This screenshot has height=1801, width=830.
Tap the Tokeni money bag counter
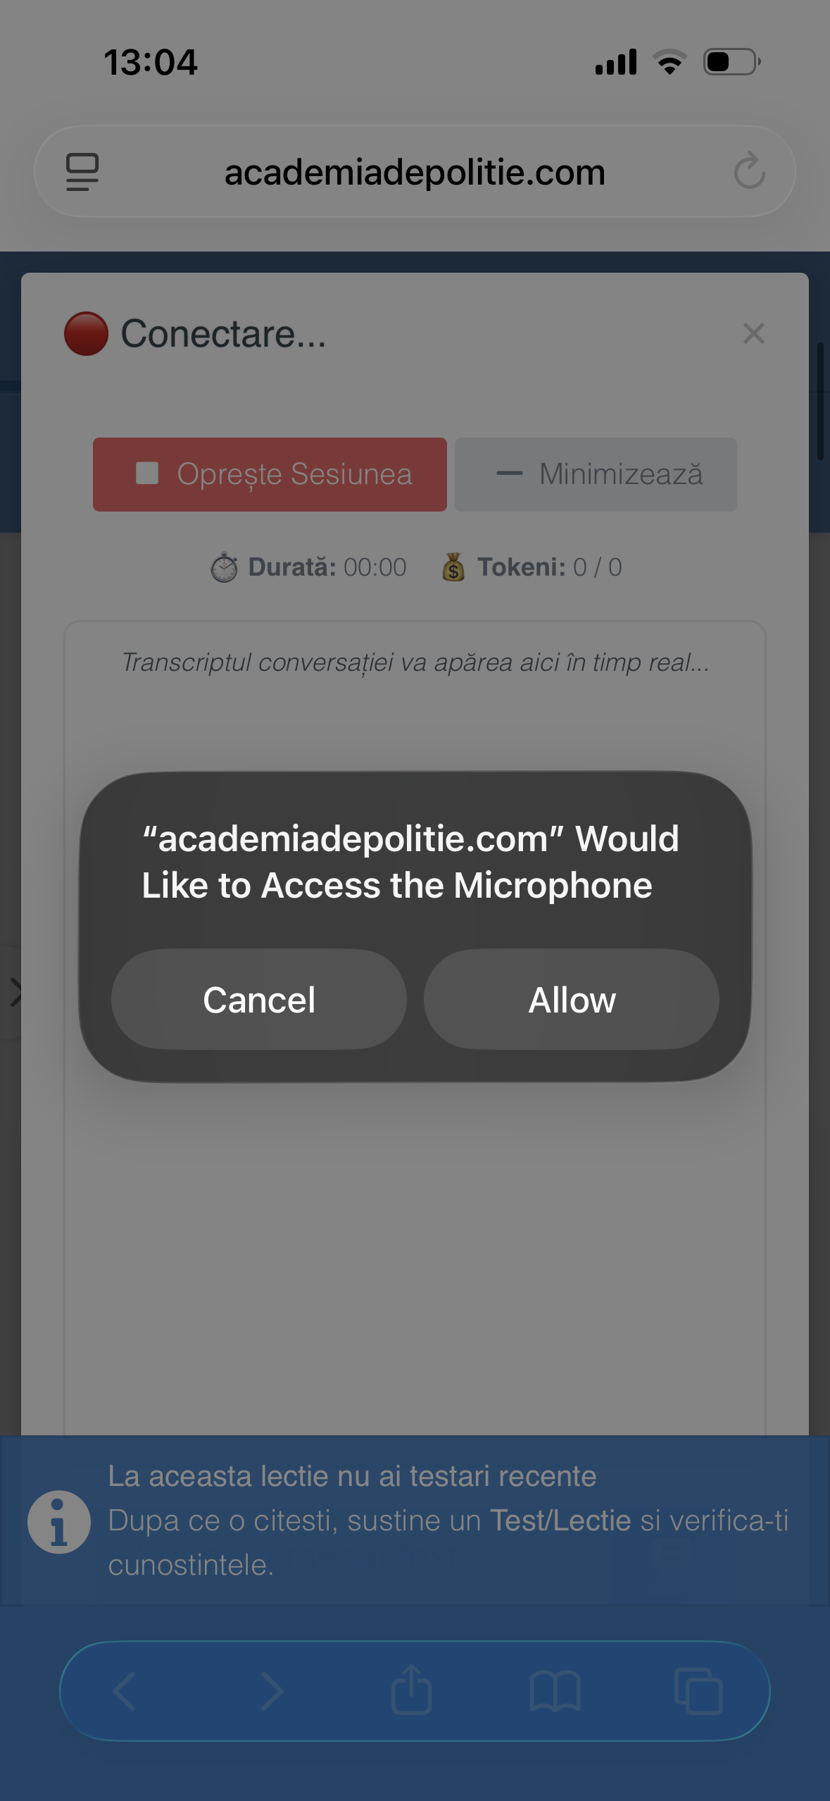pos(532,567)
